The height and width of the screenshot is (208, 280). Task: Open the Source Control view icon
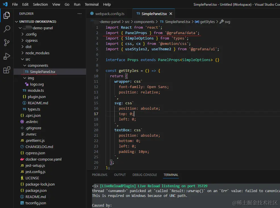tap(7, 43)
